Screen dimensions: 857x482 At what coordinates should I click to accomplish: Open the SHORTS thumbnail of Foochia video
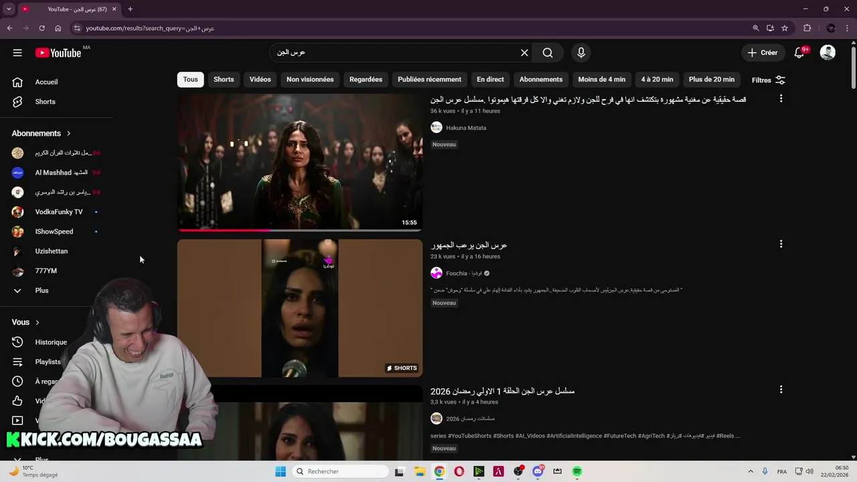(x=300, y=308)
